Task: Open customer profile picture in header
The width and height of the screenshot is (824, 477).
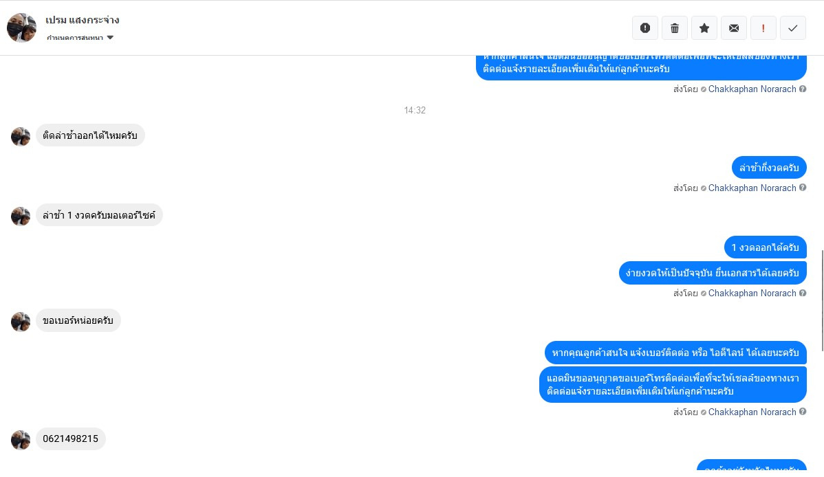Action: [x=21, y=28]
